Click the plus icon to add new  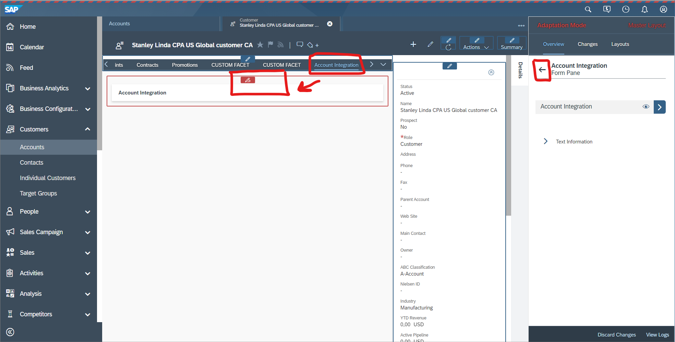click(x=413, y=45)
